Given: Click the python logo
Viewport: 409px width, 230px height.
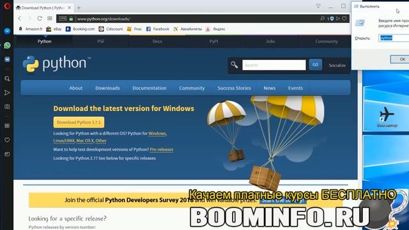Looking at the screenshot, I should (x=56, y=64).
